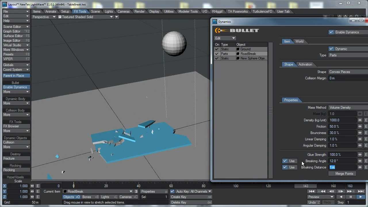
Task: Click the frame 143 range slider handle
Action: [x=306, y=186]
